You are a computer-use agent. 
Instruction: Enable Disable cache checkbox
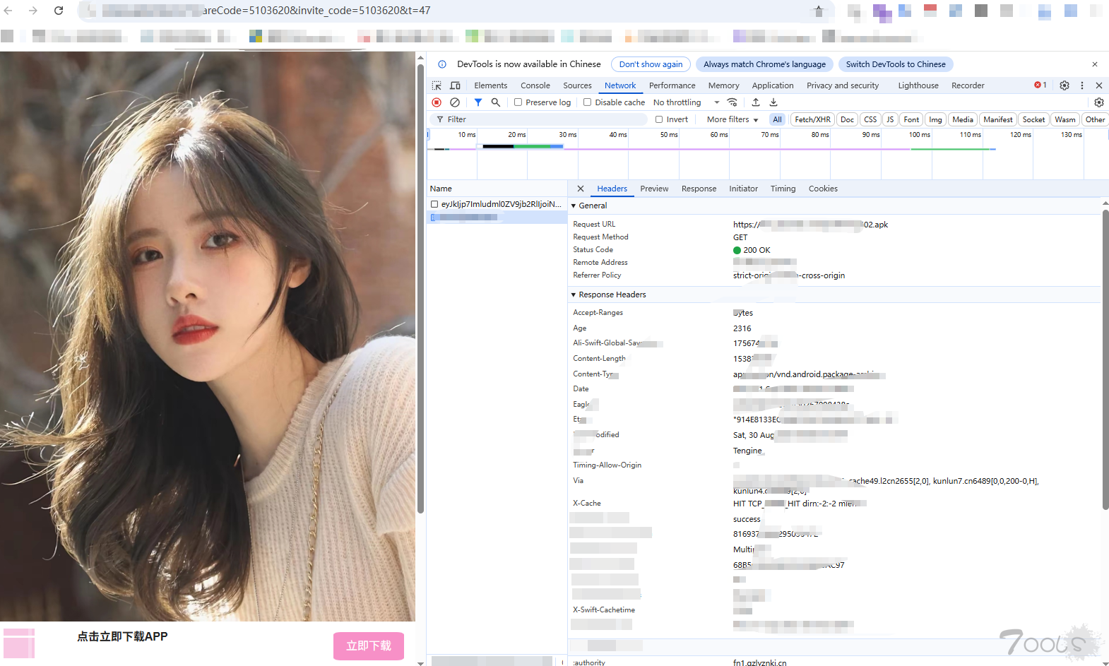(x=587, y=102)
